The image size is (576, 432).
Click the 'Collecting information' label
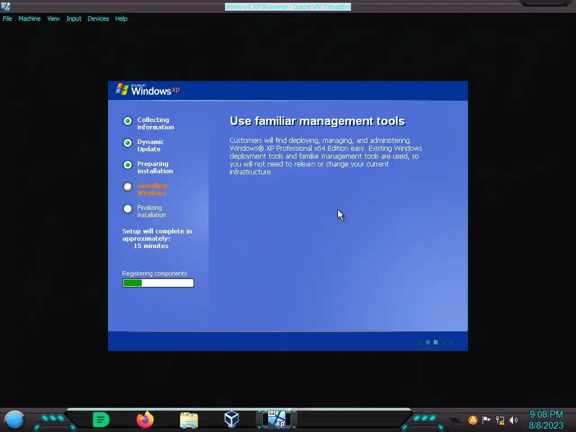pos(156,123)
